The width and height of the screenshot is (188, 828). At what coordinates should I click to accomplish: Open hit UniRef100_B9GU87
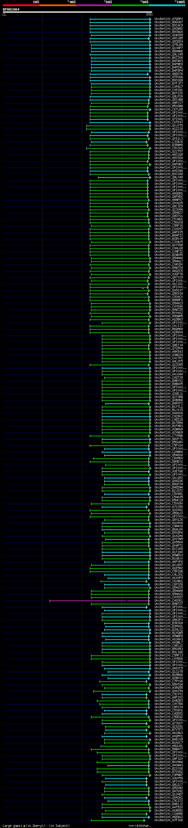(168, 22)
